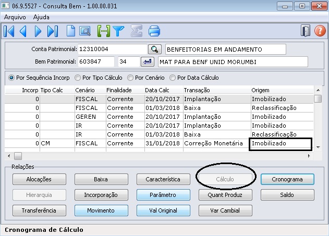Click the MAT PARA BENF UNID MORUMBI field

(233, 62)
